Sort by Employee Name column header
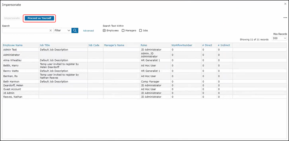289x141 pixels. 13,45
